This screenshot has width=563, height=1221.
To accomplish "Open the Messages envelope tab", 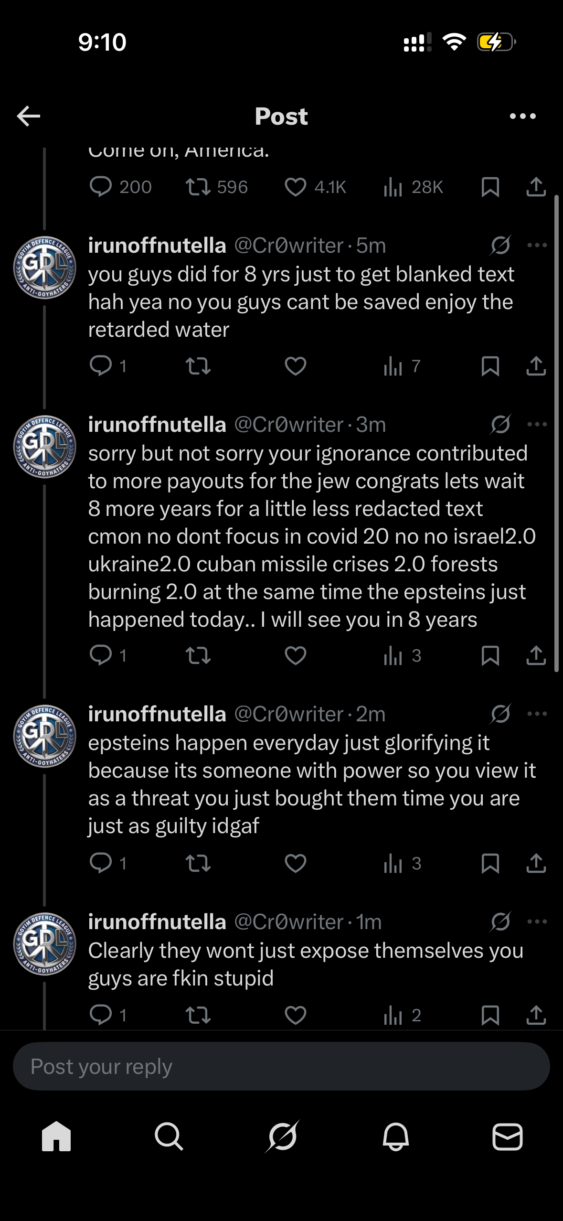I will point(507,1136).
